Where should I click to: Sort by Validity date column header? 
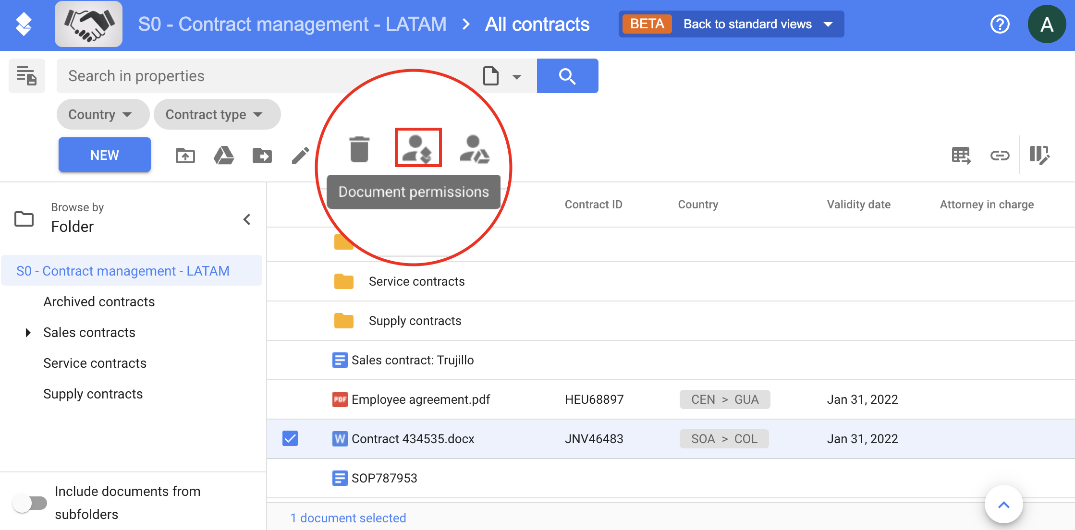tap(858, 205)
